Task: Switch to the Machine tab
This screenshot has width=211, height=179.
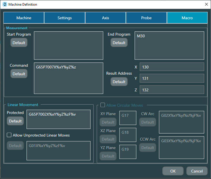Action: (24, 18)
